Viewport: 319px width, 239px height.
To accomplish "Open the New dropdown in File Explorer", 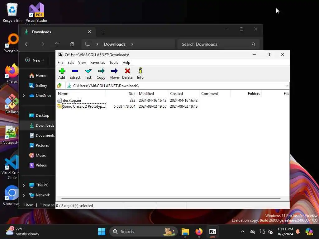I will 35,60.
